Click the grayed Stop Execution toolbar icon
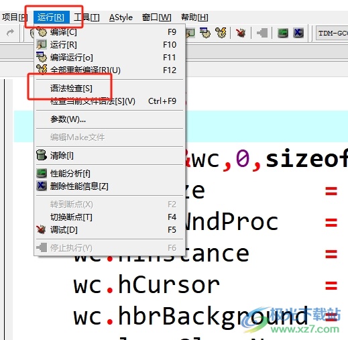 click(x=262, y=33)
